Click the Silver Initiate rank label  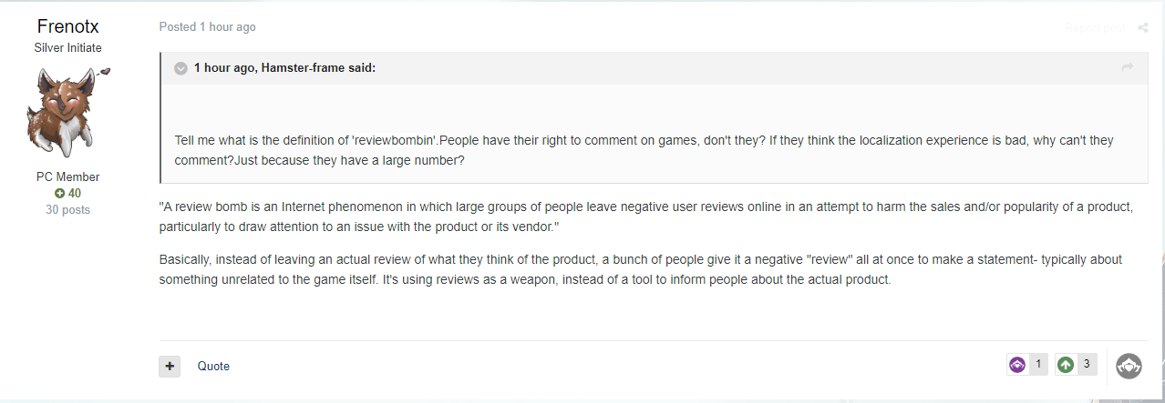pos(68,47)
